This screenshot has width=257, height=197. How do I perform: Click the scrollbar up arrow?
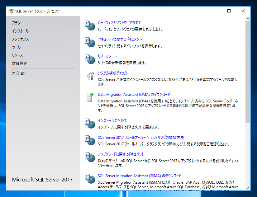[248, 19]
